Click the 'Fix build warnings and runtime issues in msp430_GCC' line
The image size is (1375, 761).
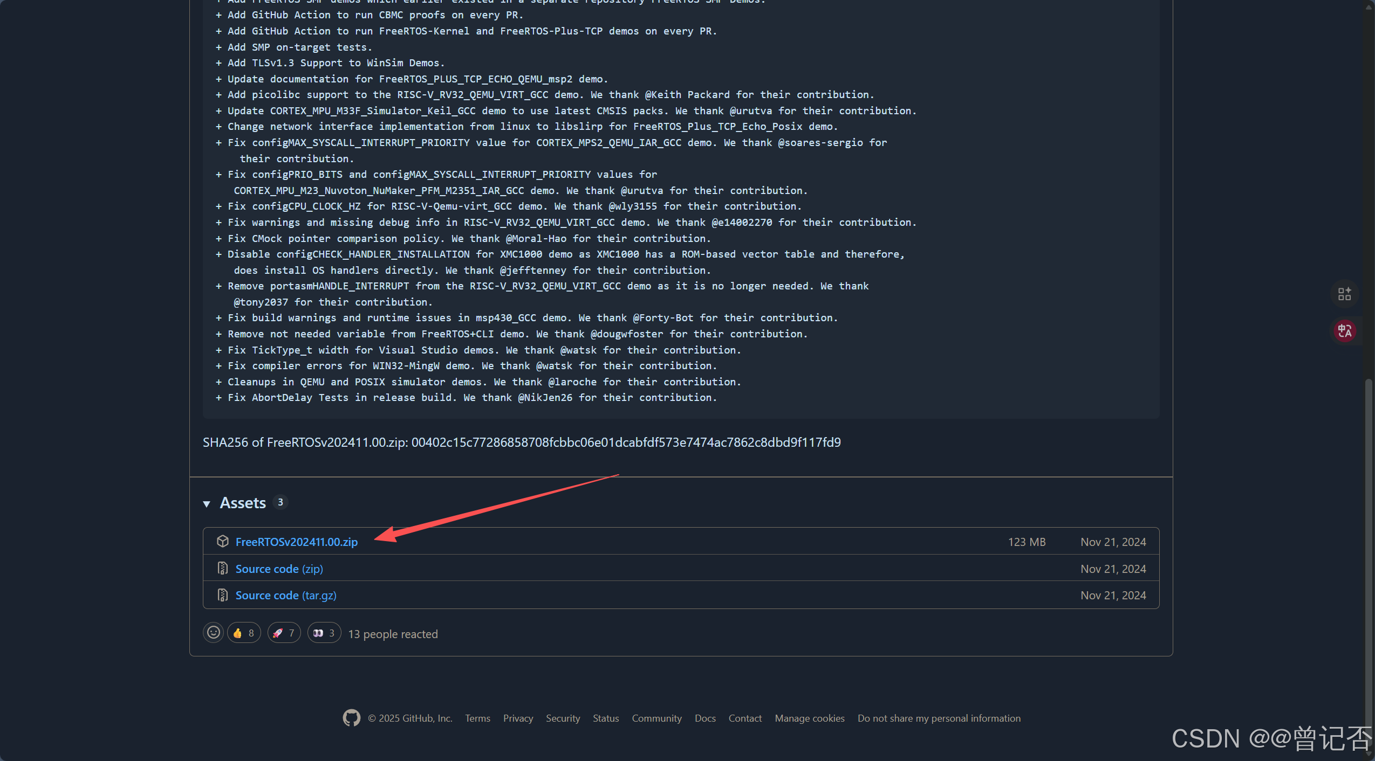(526, 317)
